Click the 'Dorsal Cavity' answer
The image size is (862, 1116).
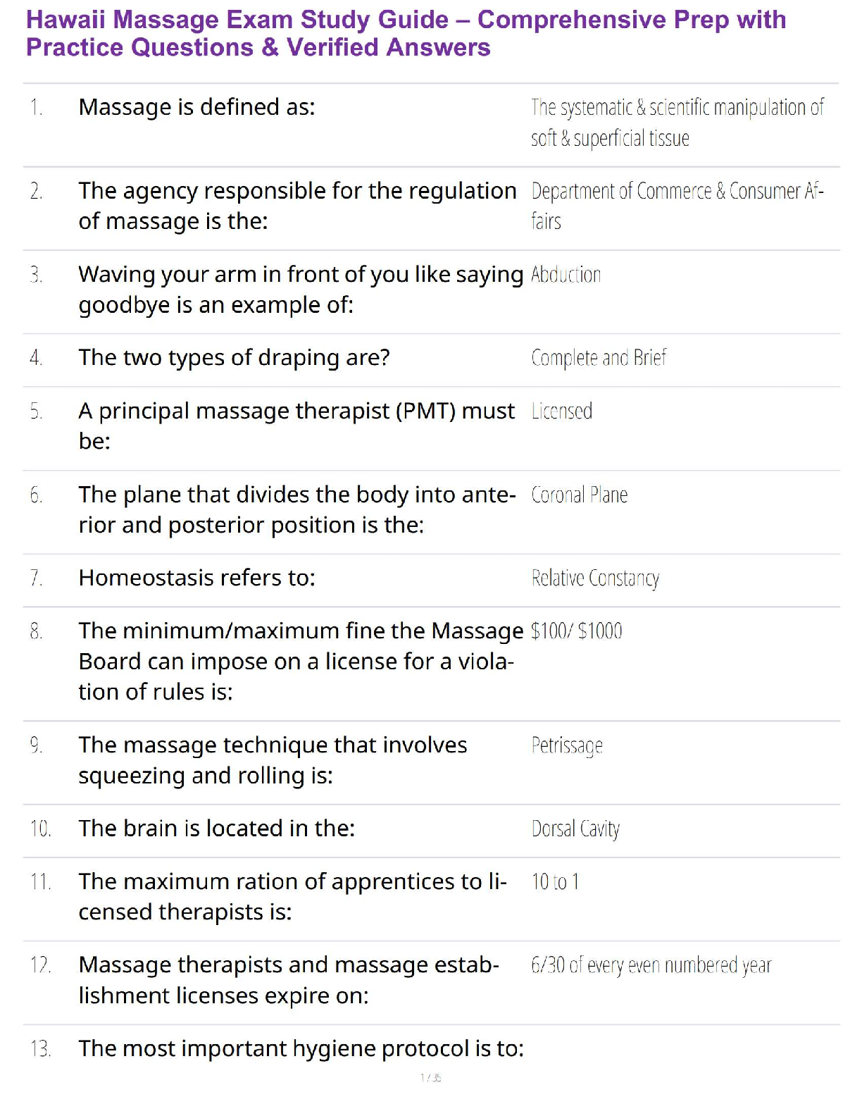tap(575, 829)
